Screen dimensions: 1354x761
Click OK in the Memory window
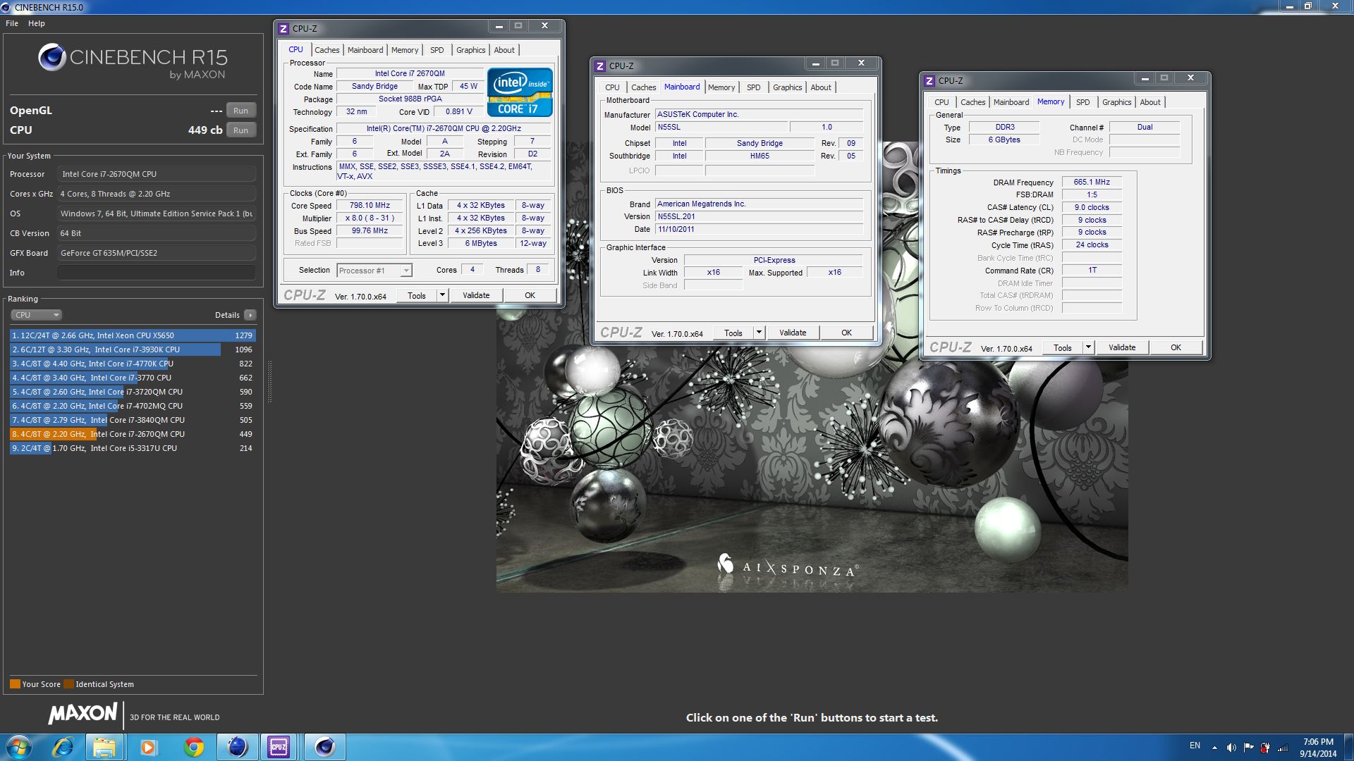pos(1176,348)
